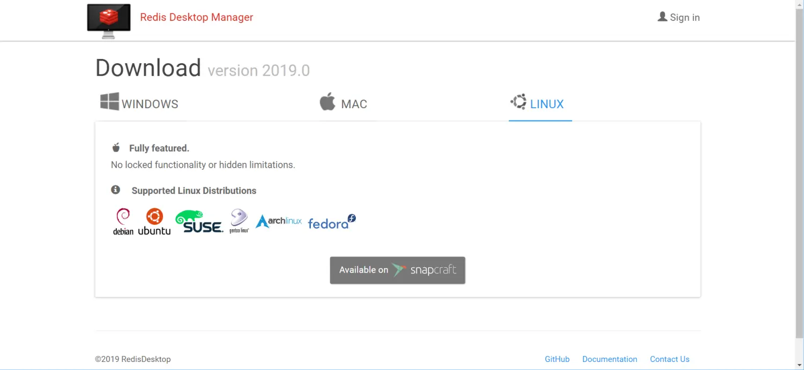Click the Ubuntu circle icon in LINUX tab
Image resolution: width=804 pixels, height=370 pixels.
click(x=518, y=102)
